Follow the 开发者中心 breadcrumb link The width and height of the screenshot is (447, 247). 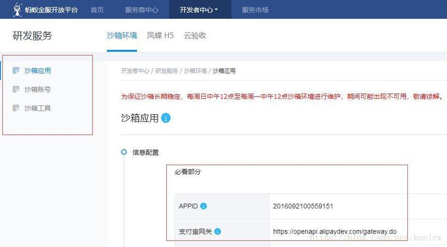click(135, 71)
